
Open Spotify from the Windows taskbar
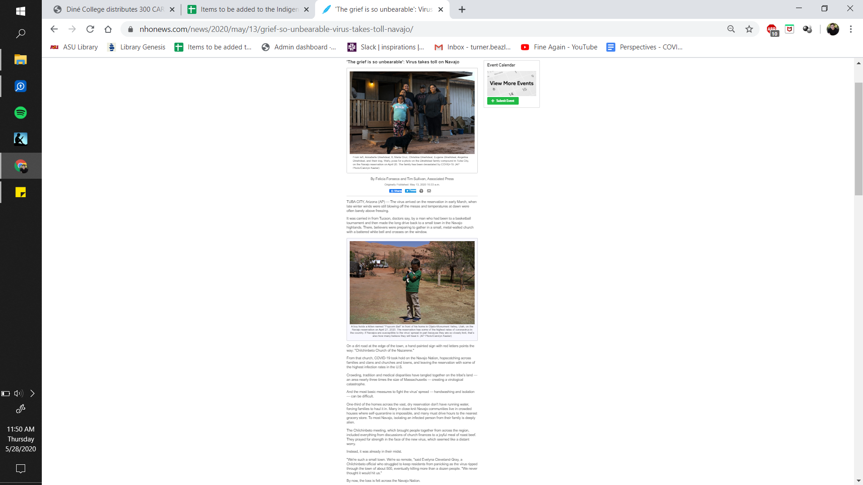click(21, 113)
